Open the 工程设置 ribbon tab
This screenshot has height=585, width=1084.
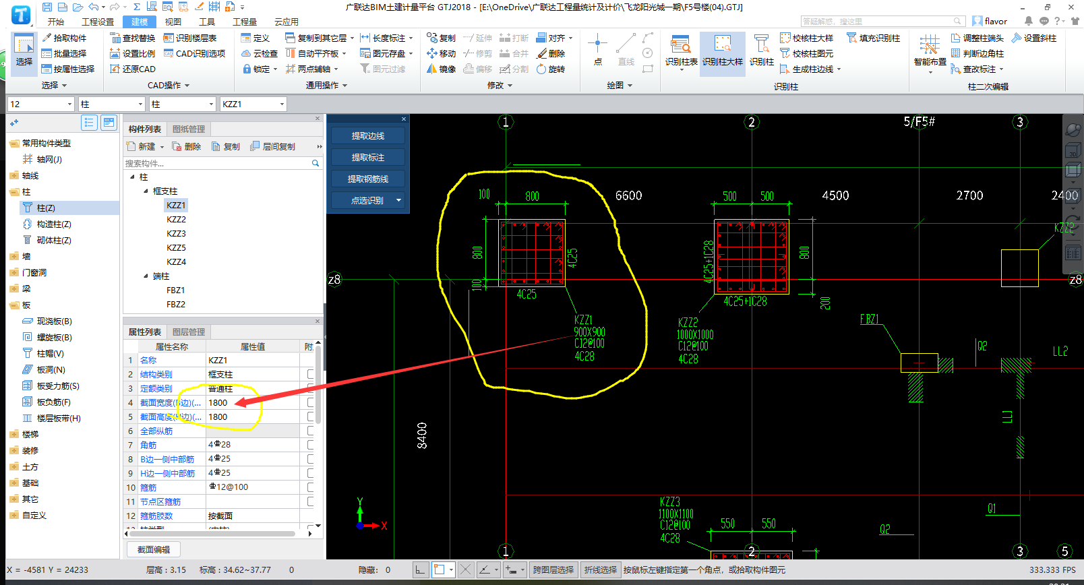click(x=98, y=22)
